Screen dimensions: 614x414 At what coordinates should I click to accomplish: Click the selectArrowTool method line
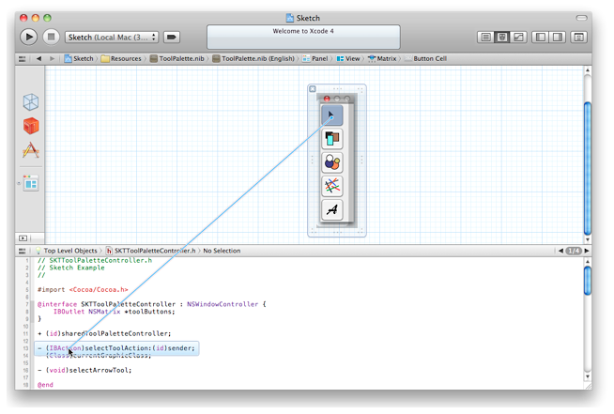[84, 370]
